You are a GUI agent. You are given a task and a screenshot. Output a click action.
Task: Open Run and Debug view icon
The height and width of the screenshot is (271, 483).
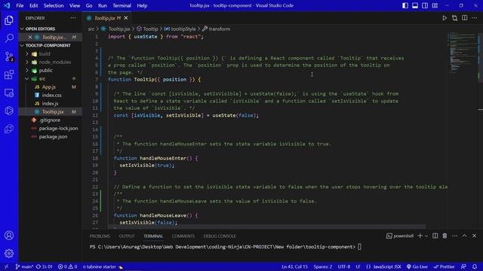pyautogui.click(x=9, y=111)
